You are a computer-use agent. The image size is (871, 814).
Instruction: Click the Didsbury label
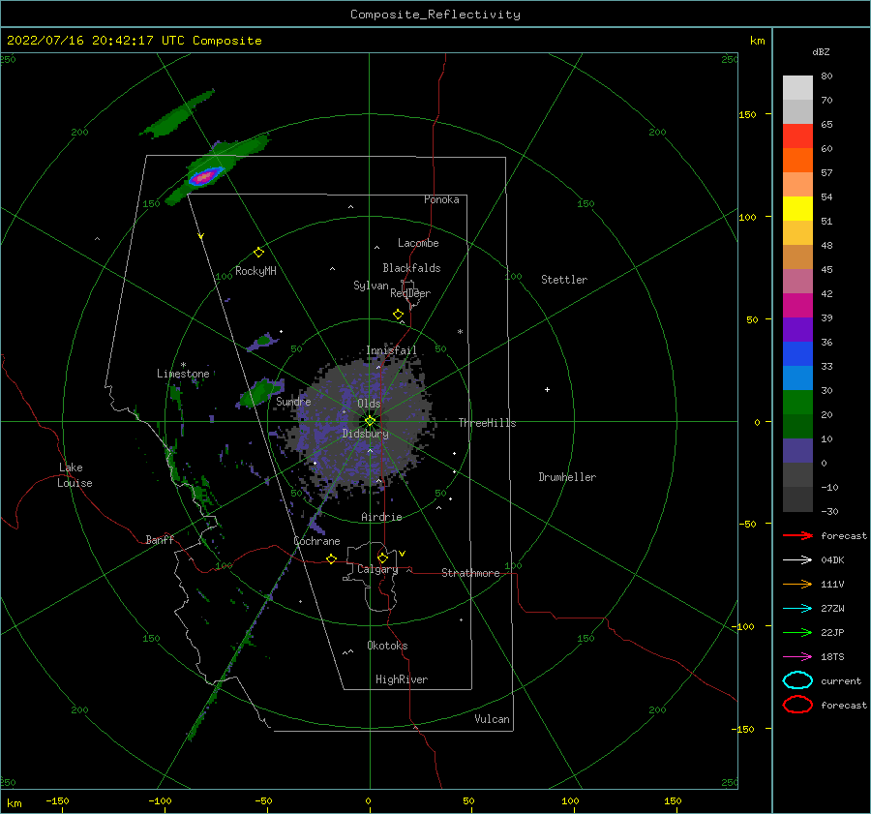click(x=366, y=434)
